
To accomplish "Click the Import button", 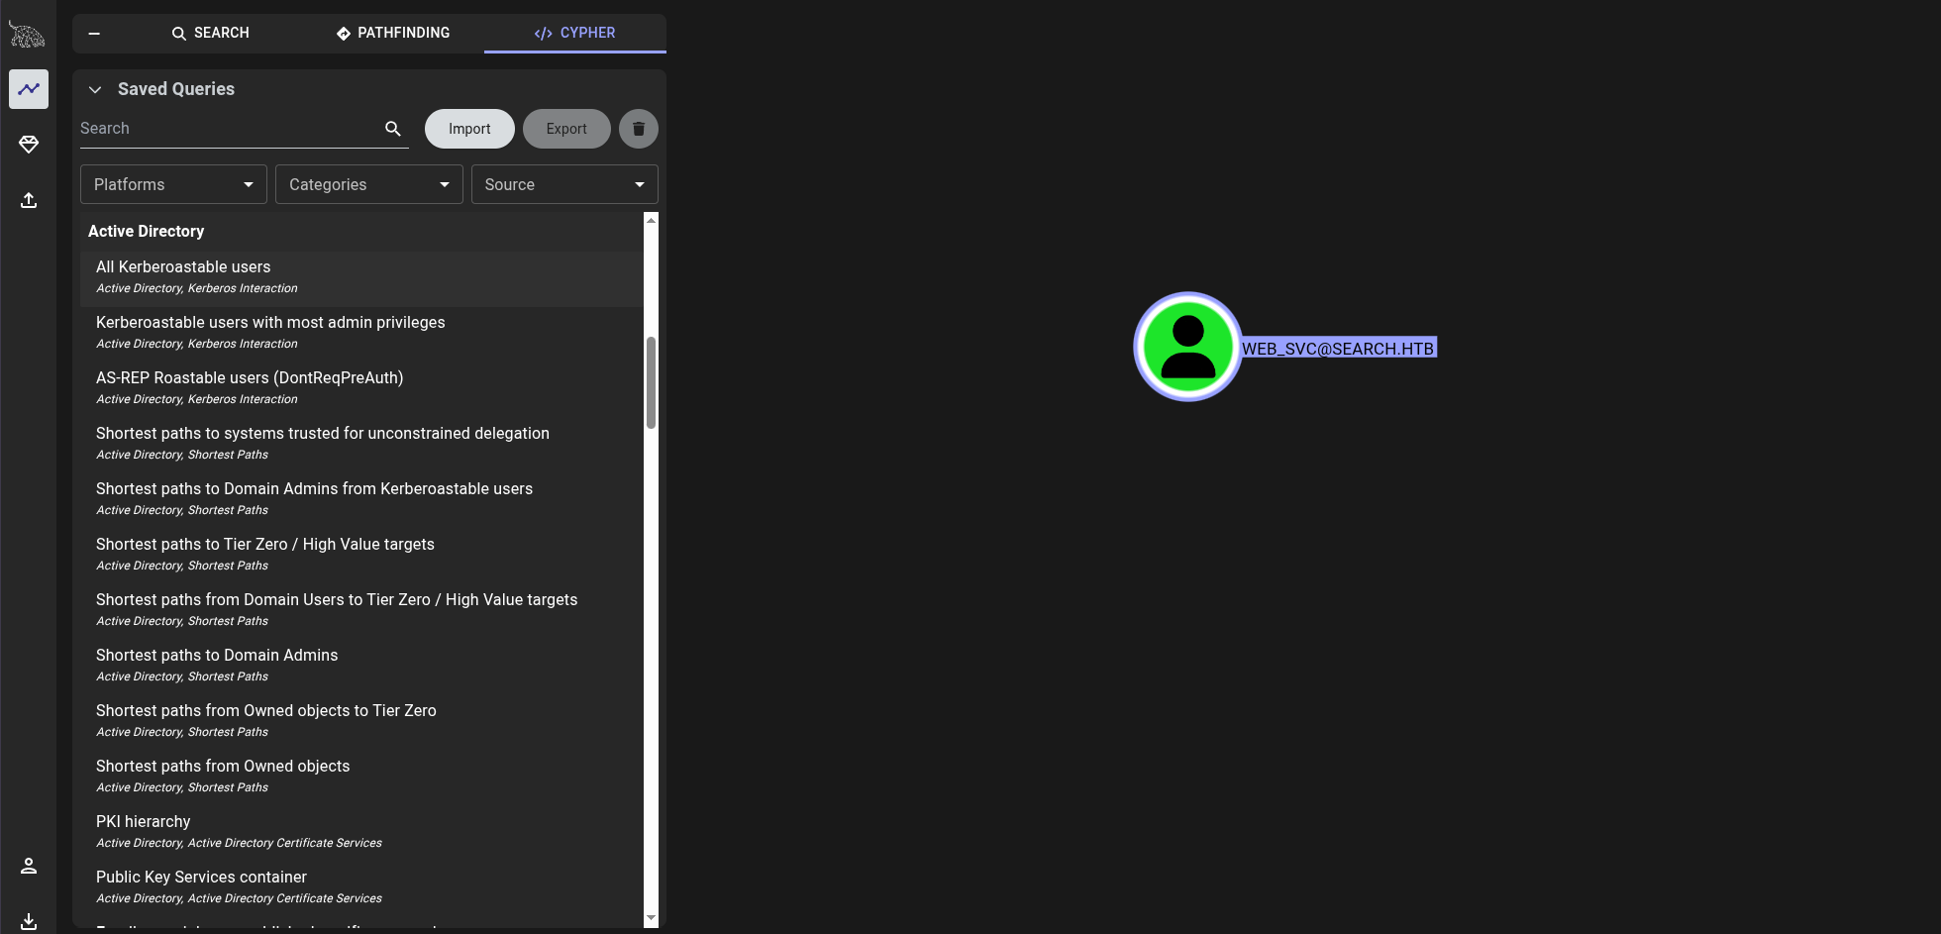I will 469,129.
